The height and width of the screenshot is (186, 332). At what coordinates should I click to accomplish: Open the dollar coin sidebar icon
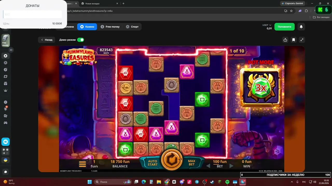coord(5,70)
